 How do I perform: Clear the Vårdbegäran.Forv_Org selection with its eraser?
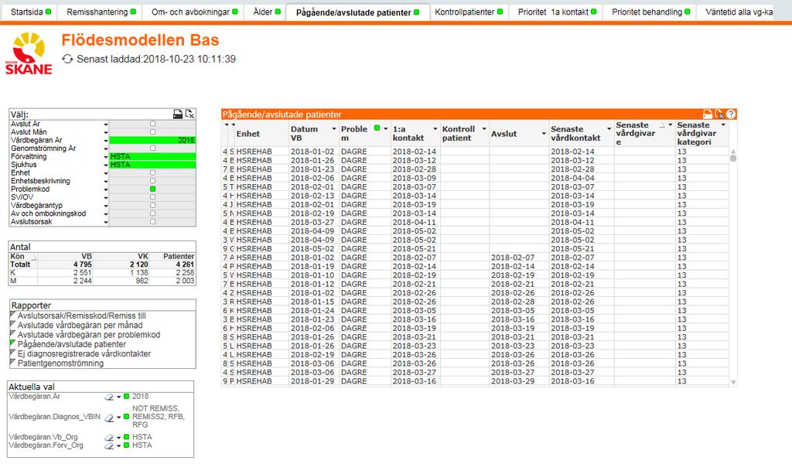109,445
